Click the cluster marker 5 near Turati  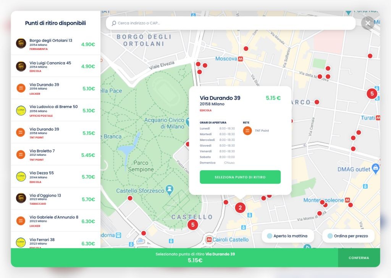(x=372, y=94)
